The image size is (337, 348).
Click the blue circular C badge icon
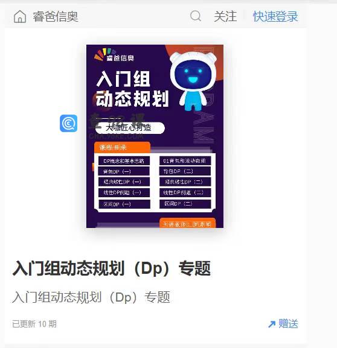tap(69, 124)
